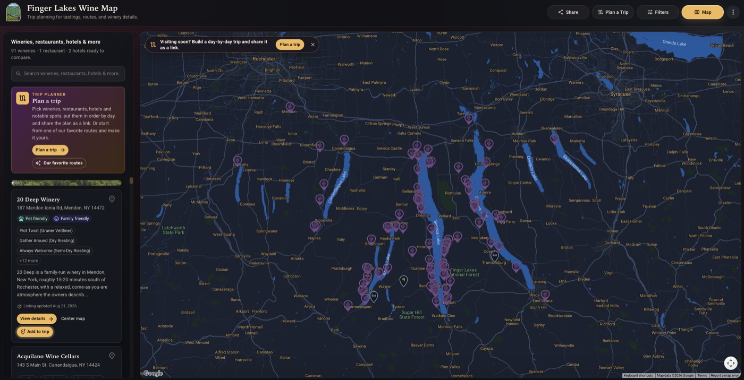Click the winery marker at Canandaigua

tap(344, 140)
